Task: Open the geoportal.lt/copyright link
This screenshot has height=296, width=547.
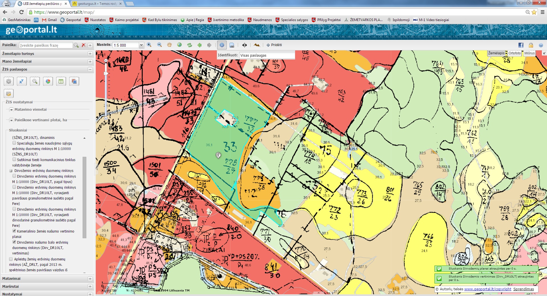Action: pos(488,289)
